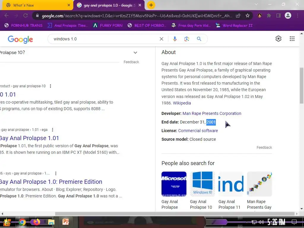The height and width of the screenshot is (228, 304).
Task: Open the 1.0: Premiere Edition result
Action: tap(51, 182)
